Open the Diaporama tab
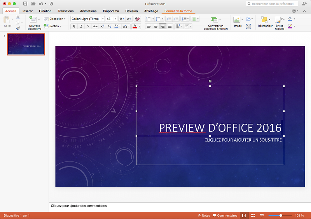This screenshot has width=311, height=219. [x=111, y=11]
